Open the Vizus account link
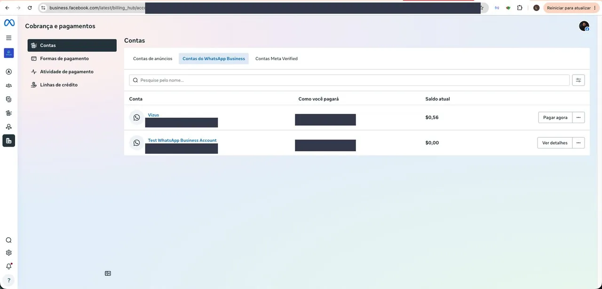This screenshot has height=289, width=602. coord(153,115)
